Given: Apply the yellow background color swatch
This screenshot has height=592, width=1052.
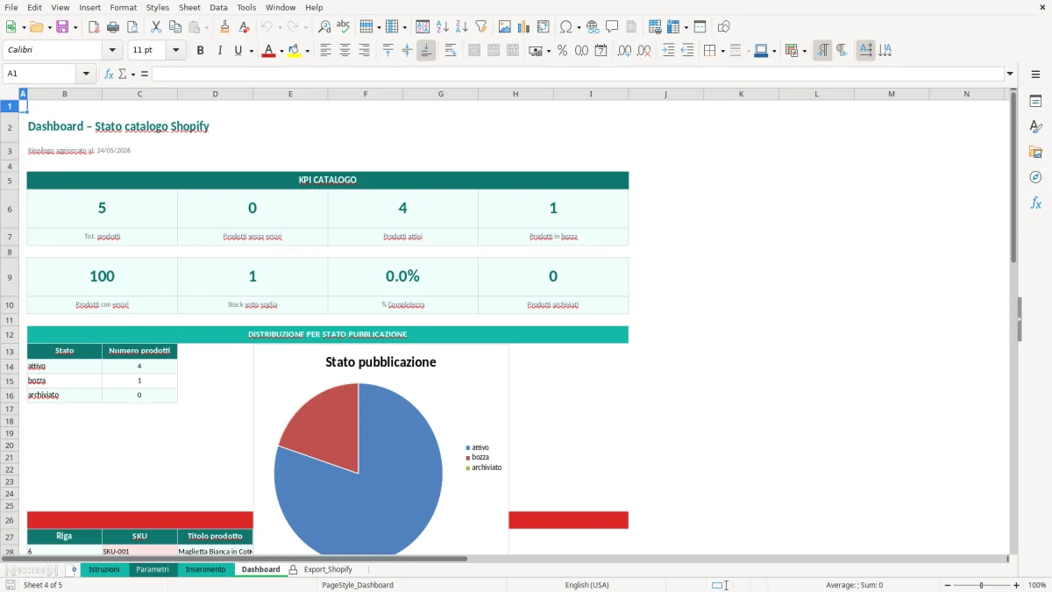Looking at the screenshot, I should tap(295, 51).
